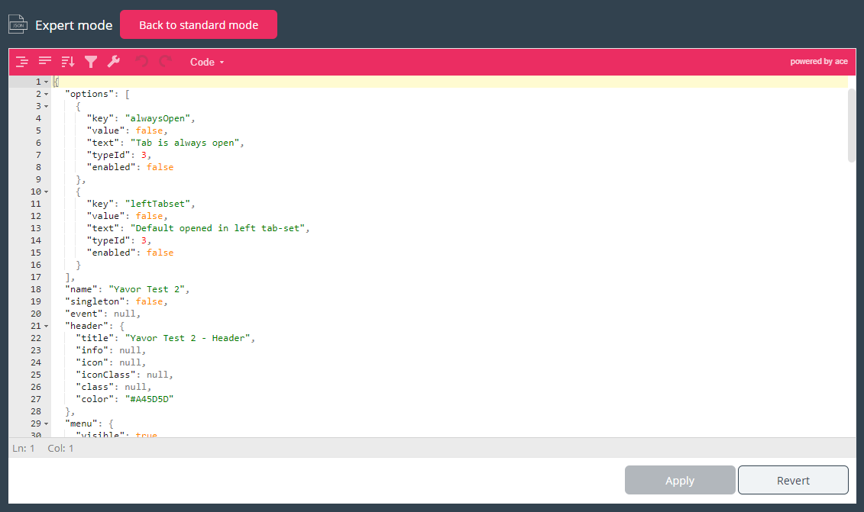The image size is (864, 512).
Task: Click the compact JSON icon
Action: pyautogui.click(x=45, y=62)
